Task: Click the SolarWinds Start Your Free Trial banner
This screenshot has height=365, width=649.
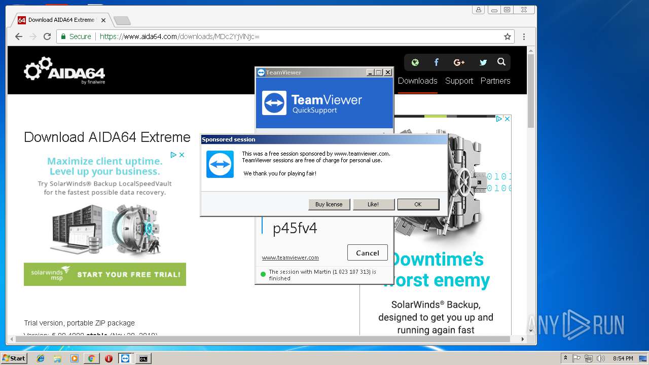Action: [105, 274]
